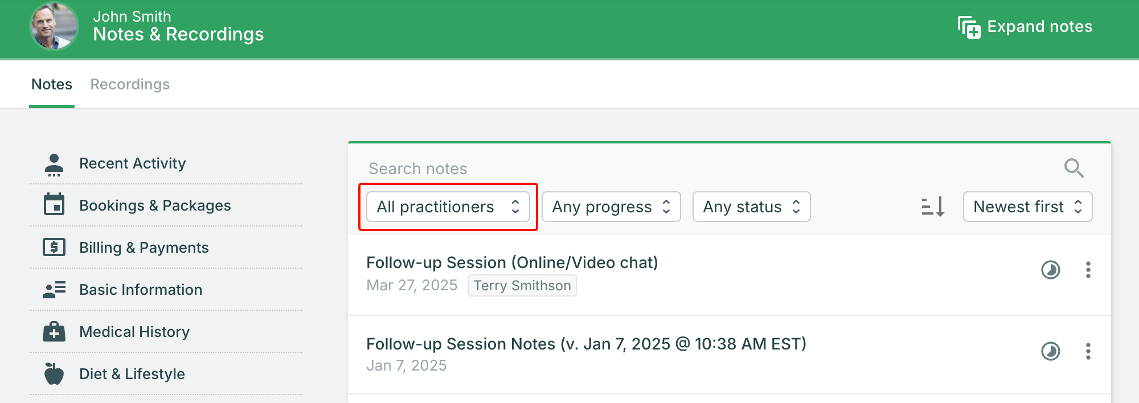Change the Newest first sort dropdown
Screen dimensions: 1139x403
coord(1027,207)
